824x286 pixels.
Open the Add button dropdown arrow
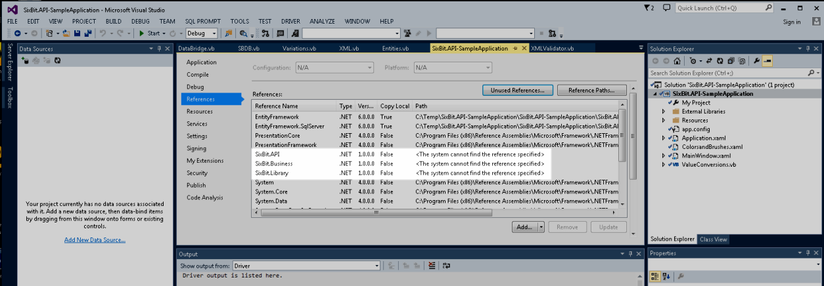[x=541, y=227]
